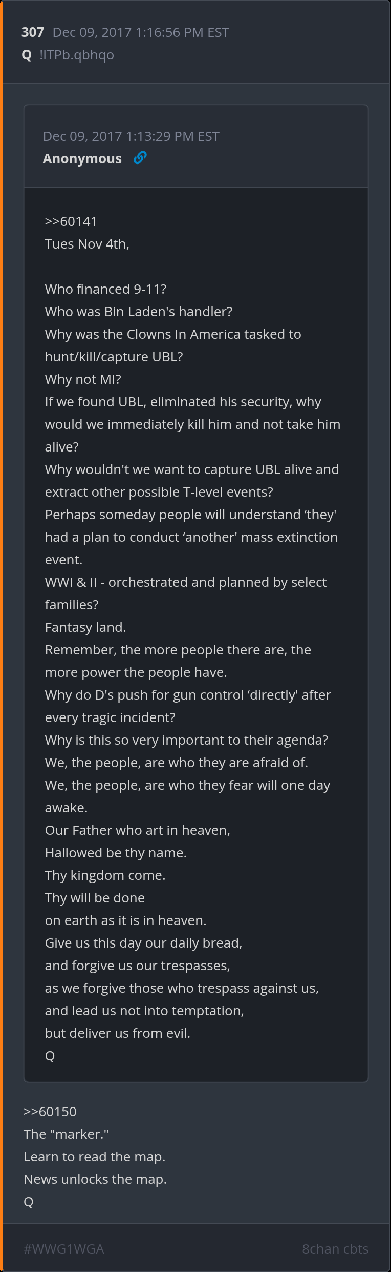391x1272 pixels.
Task: Click the 'Tues Nov 4th,' line
Action: [87, 244]
